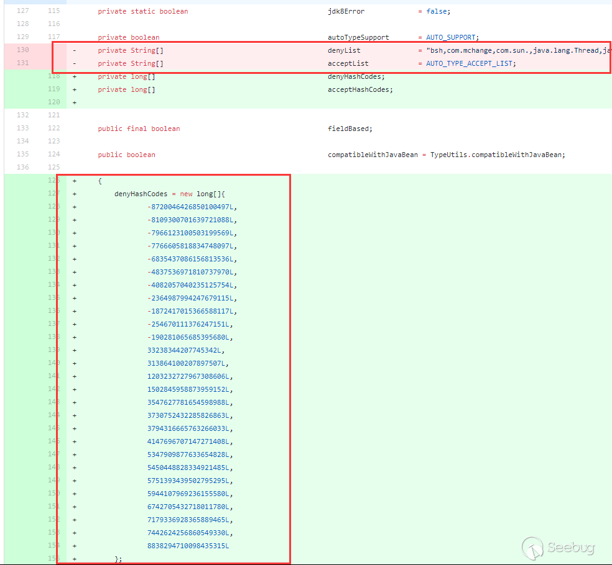Click the removed denyList string value
Viewport: 612px width, 565px height.
pos(516,50)
